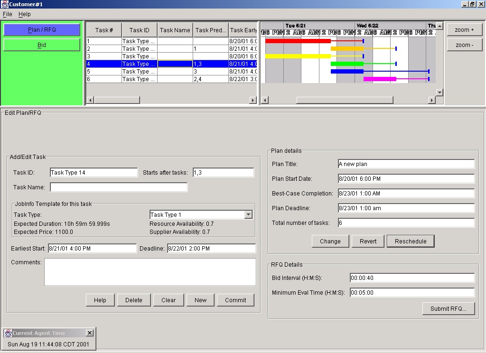Click the task Deadline field
Viewport: 486px width, 353px height.
[x=211, y=249]
